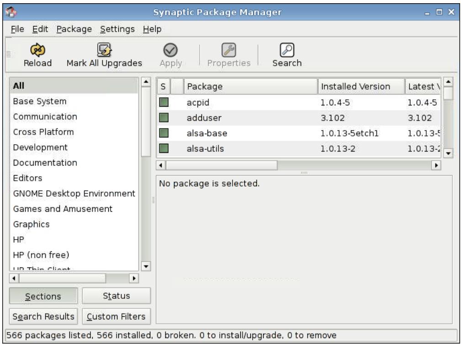Viewport: 461px width, 344px height.
Task: Click the Status filter button
Action: [117, 296]
